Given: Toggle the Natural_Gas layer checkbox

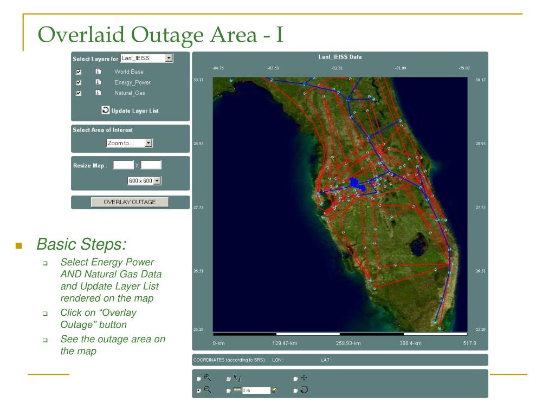Looking at the screenshot, I should click(79, 93).
